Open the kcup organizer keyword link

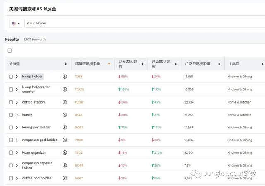(x=34, y=153)
